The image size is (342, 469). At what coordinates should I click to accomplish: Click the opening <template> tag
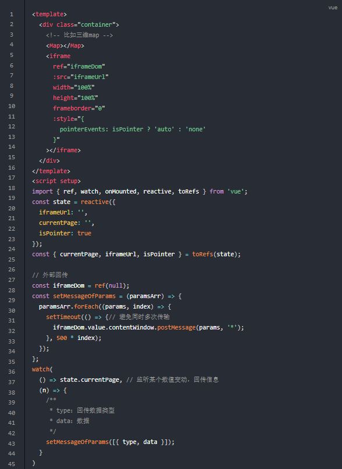point(49,15)
